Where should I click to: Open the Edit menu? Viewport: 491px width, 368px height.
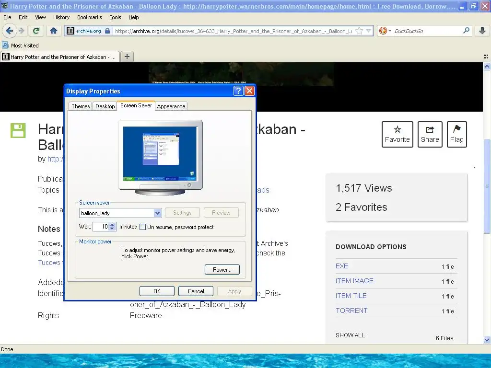pos(23,17)
